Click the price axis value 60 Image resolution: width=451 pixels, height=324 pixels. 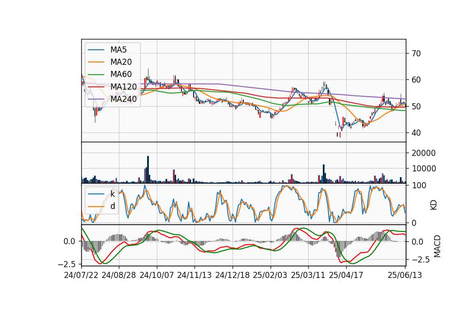pos(416,80)
